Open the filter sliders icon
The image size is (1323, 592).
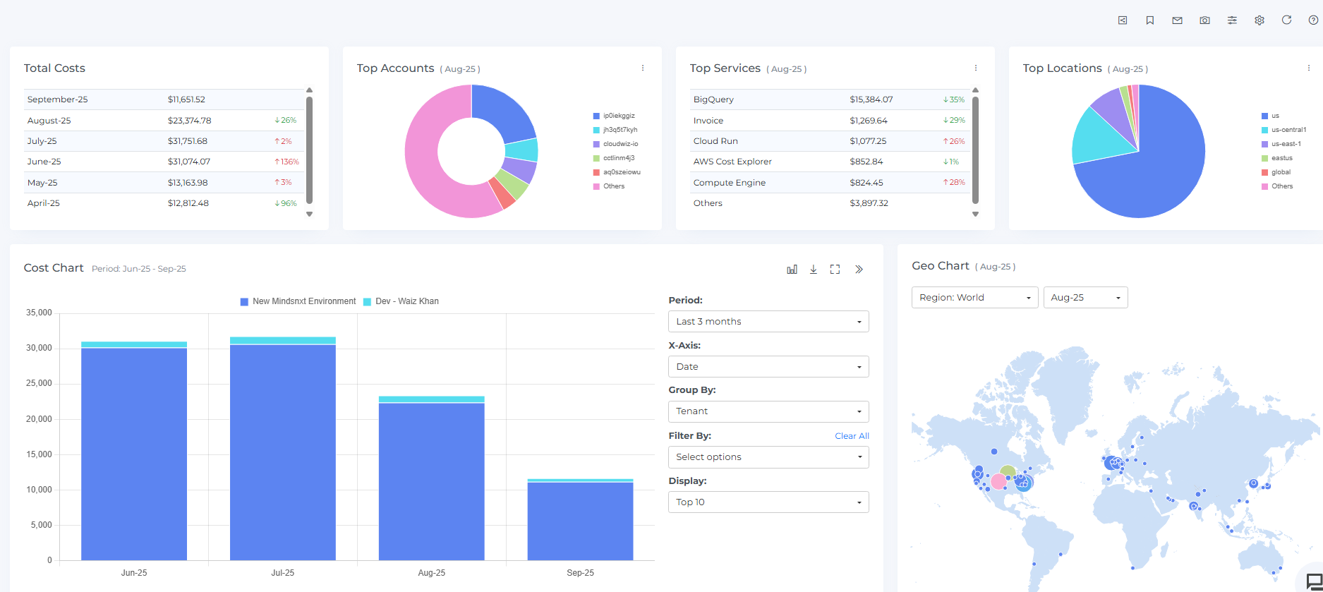(x=1232, y=20)
